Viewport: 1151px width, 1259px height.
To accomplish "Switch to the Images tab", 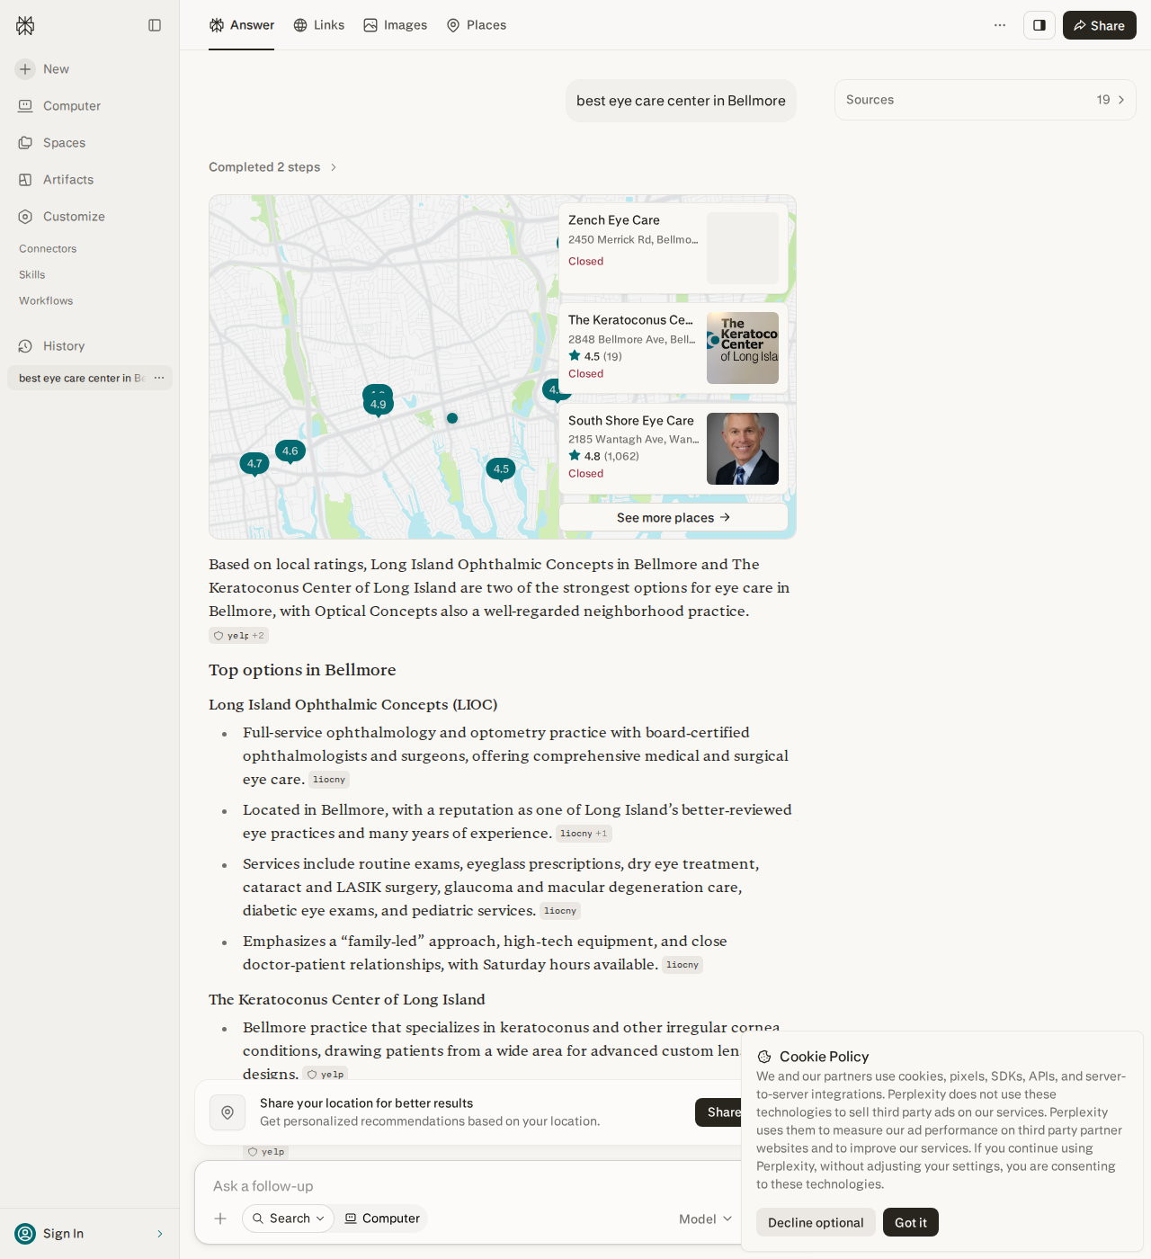I will coord(396,25).
